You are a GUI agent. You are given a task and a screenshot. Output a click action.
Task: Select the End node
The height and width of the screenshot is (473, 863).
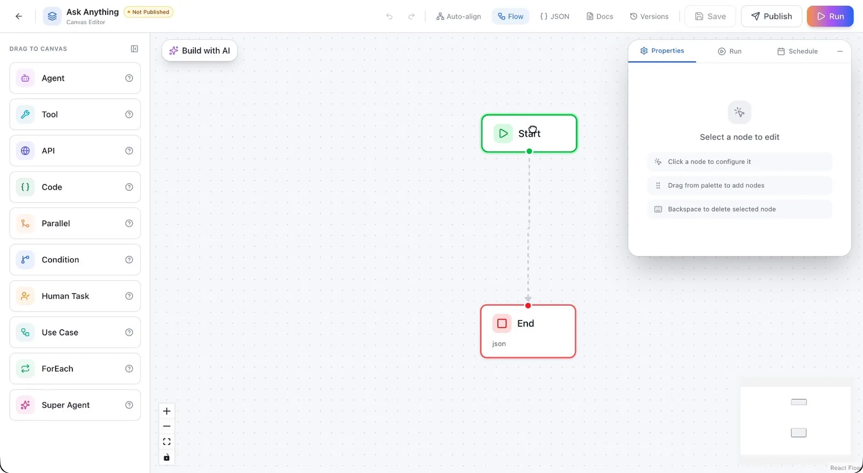tap(528, 331)
